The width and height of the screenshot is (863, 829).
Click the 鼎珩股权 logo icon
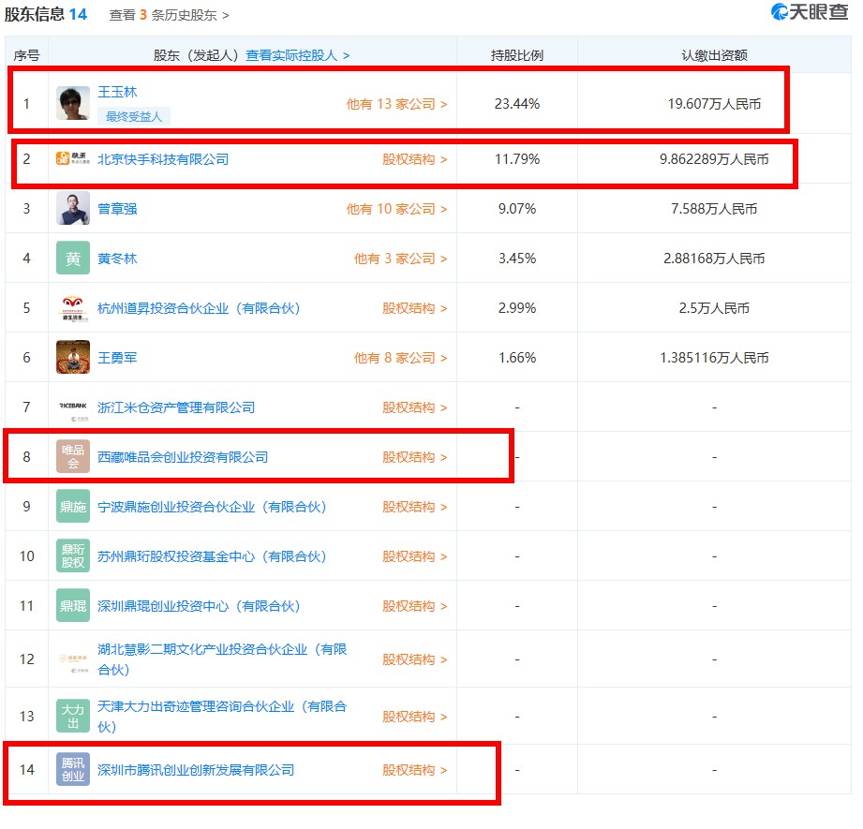[73, 555]
